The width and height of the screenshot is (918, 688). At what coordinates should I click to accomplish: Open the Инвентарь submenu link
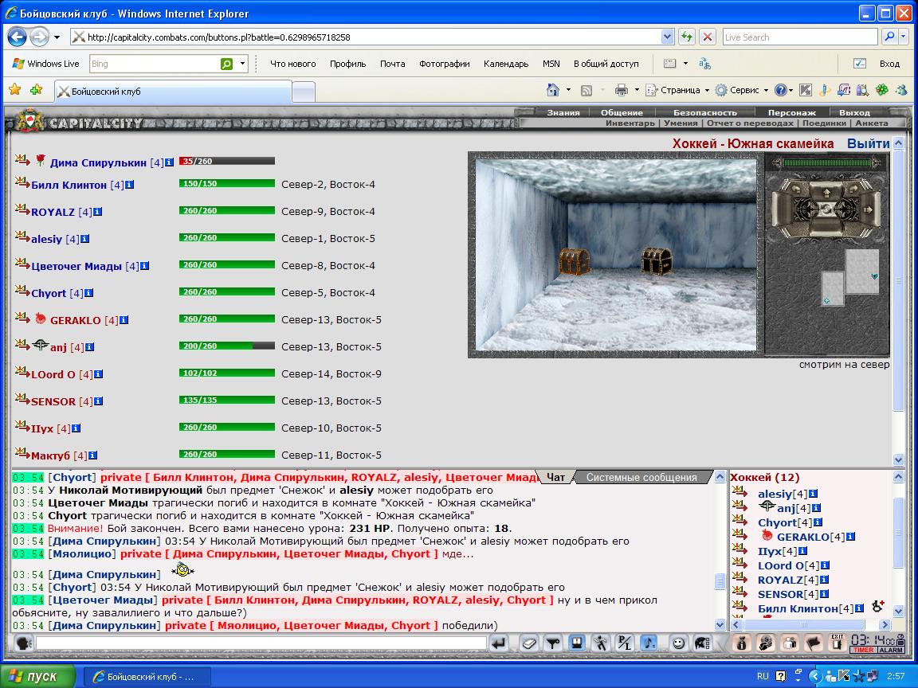[630, 123]
